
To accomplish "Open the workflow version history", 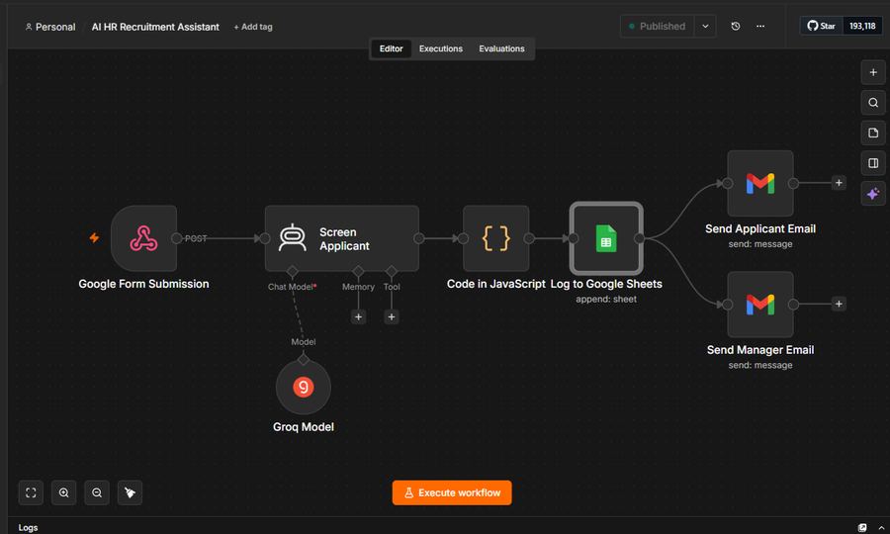I will tap(736, 26).
